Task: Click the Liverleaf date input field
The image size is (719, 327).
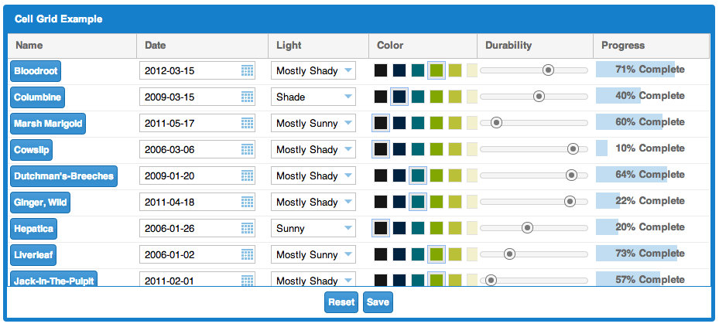Action: pos(197,254)
